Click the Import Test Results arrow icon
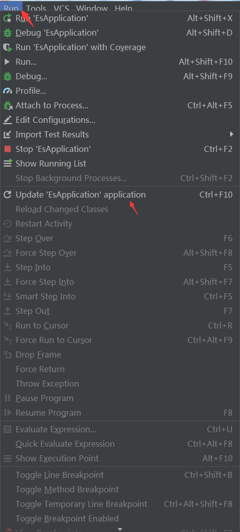Screen dimensions: 240x532 7,135
